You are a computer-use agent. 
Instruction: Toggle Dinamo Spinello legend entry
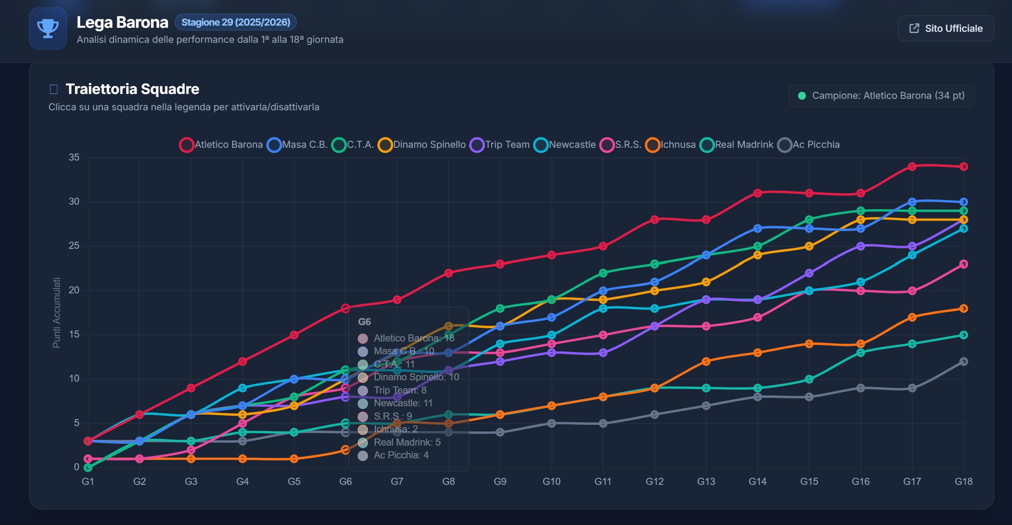click(x=422, y=145)
